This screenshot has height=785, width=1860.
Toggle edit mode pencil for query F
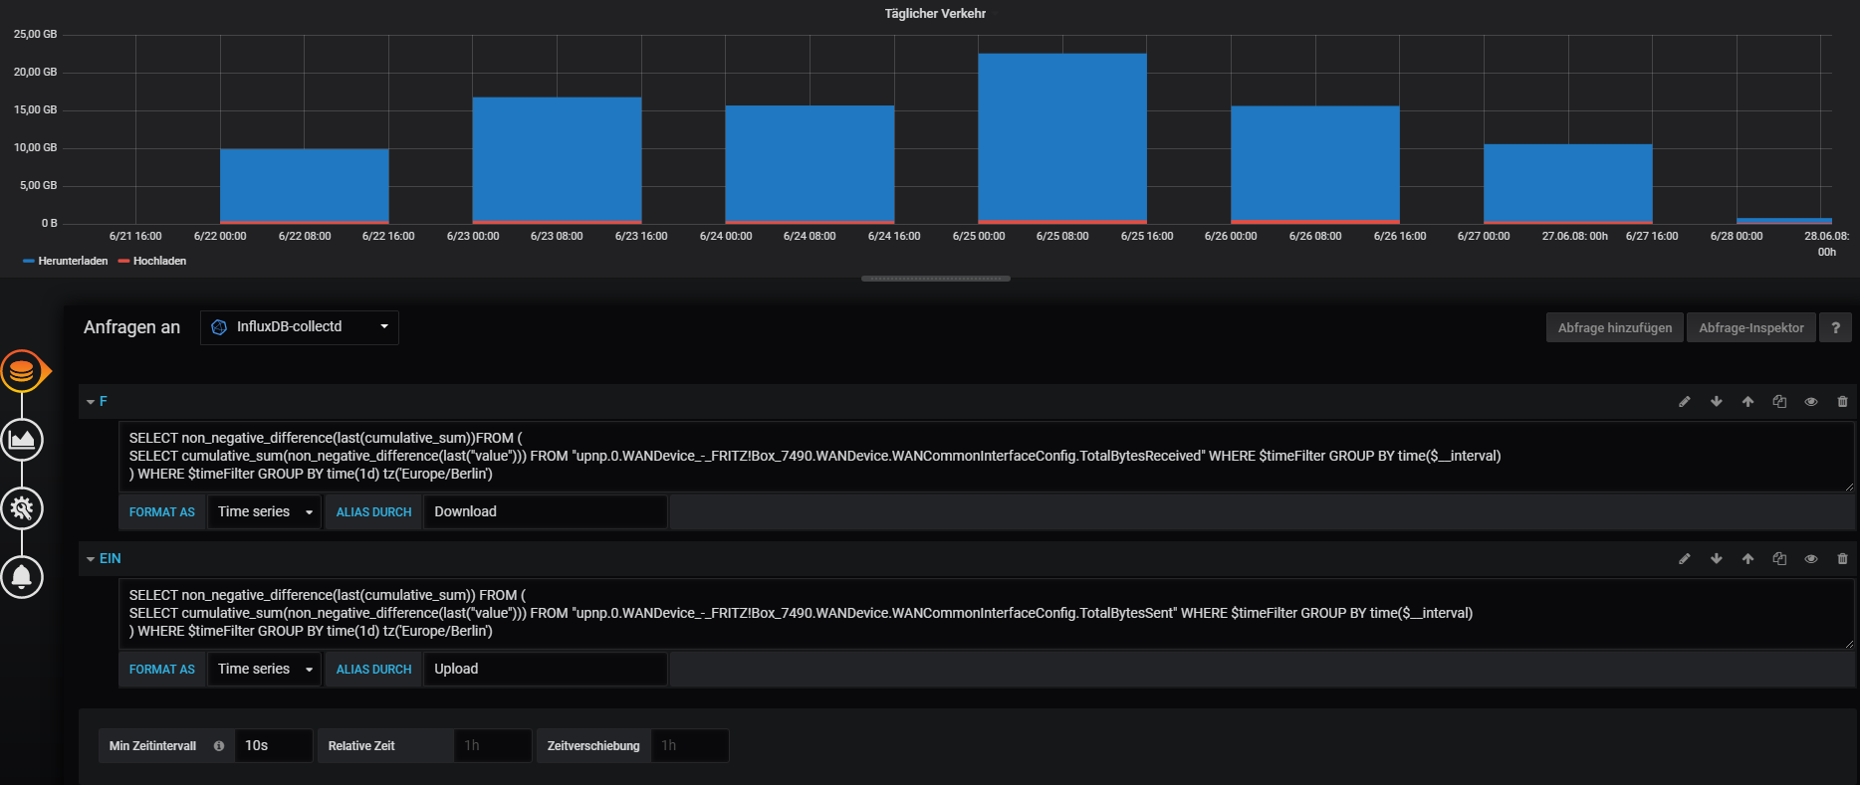click(1685, 402)
